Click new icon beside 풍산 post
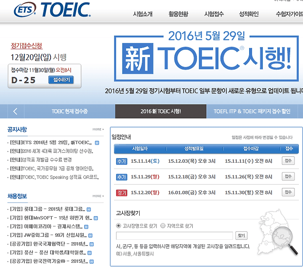This screenshot has height=267, width=303. (90, 253)
